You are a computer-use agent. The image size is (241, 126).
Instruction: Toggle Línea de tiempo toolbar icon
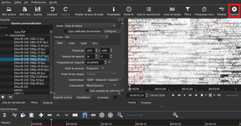point(172,11)
